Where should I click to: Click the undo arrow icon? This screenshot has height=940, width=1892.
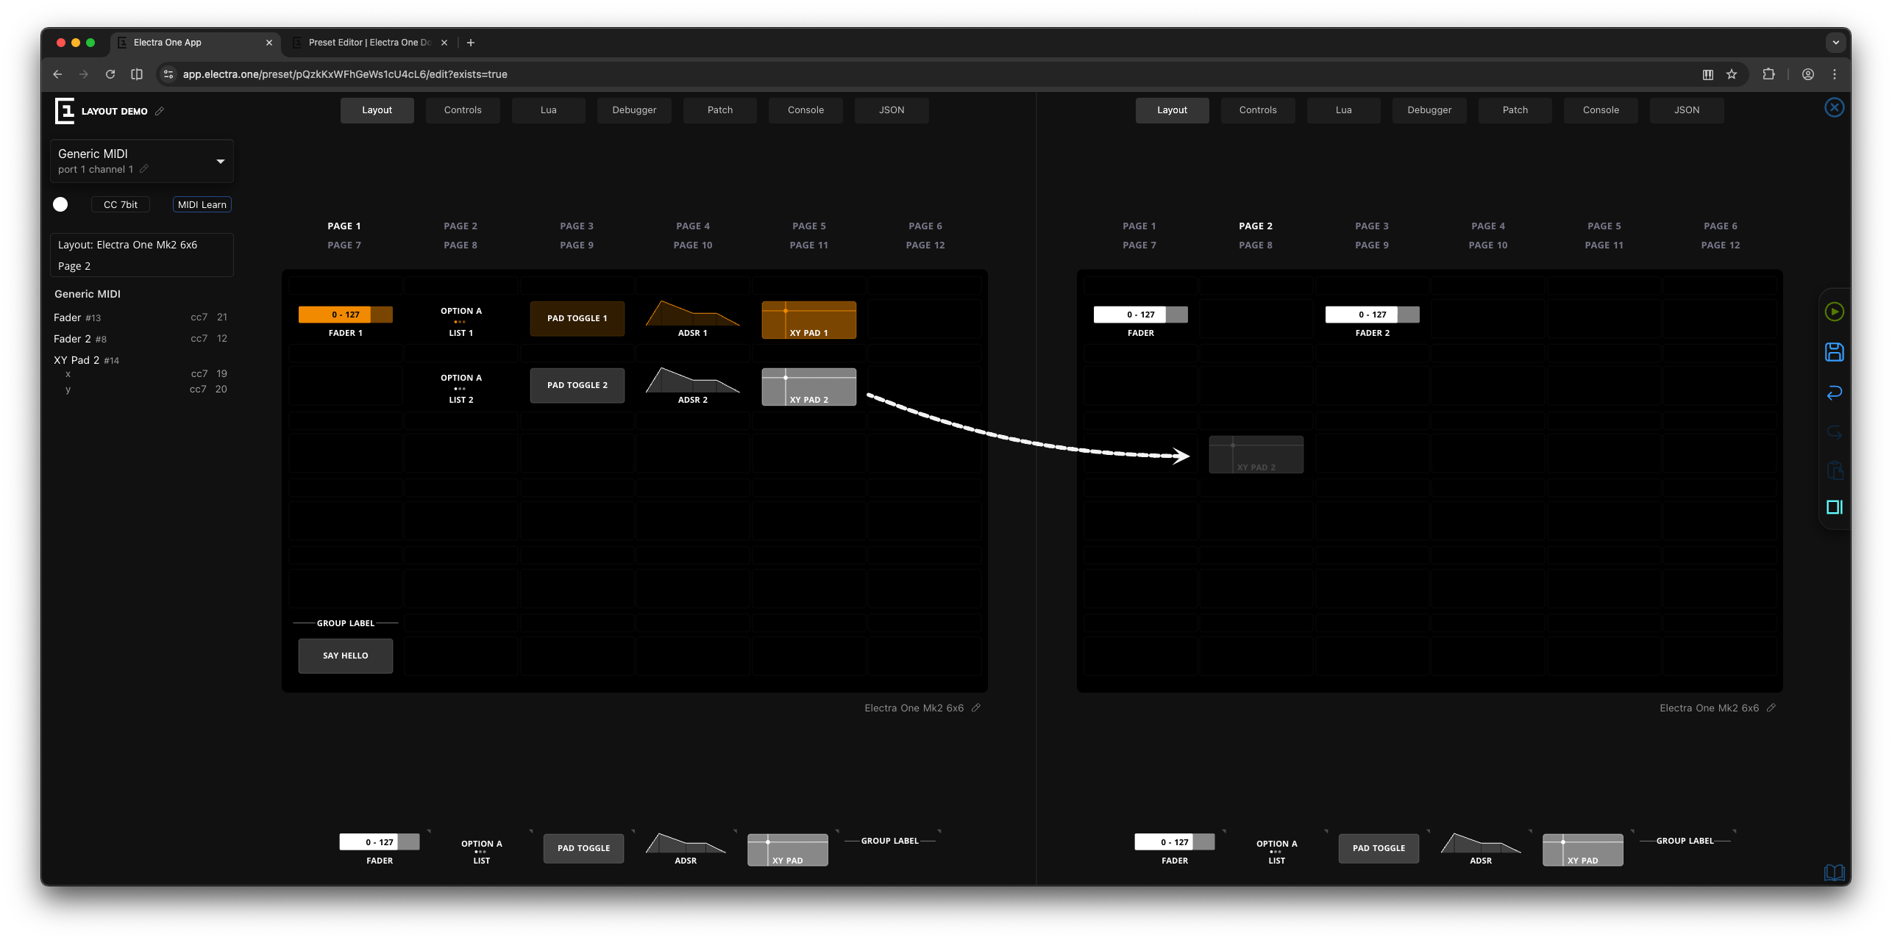coord(1834,392)
